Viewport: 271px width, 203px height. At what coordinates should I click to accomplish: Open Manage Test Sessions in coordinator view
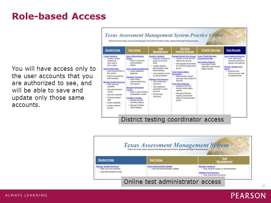159,80
